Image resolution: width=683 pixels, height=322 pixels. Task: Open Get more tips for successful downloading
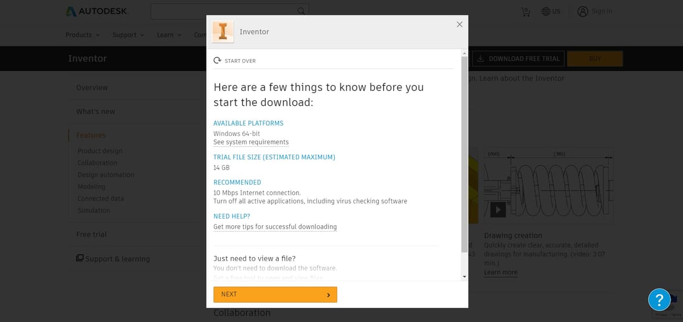coord(275,227)
